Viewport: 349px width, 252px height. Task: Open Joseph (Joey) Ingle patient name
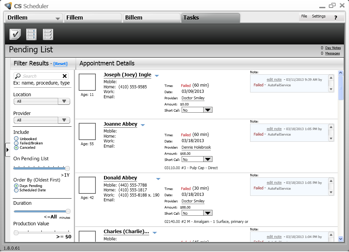point(127,75)
